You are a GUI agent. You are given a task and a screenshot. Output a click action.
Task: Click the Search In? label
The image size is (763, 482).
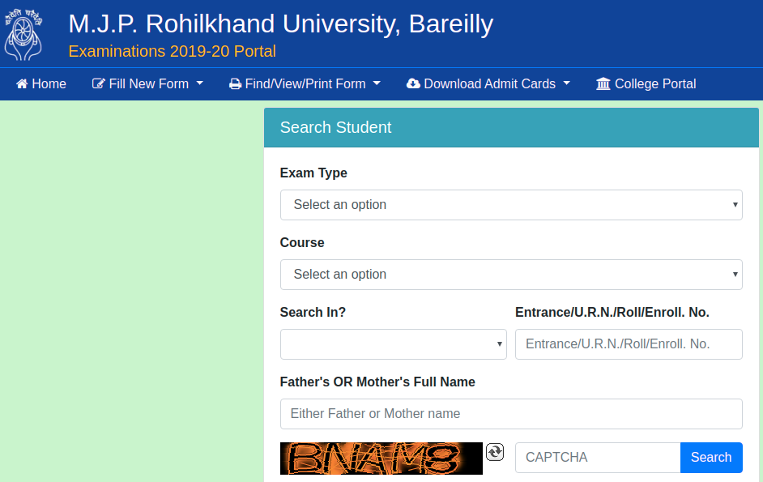pos(313,312)
